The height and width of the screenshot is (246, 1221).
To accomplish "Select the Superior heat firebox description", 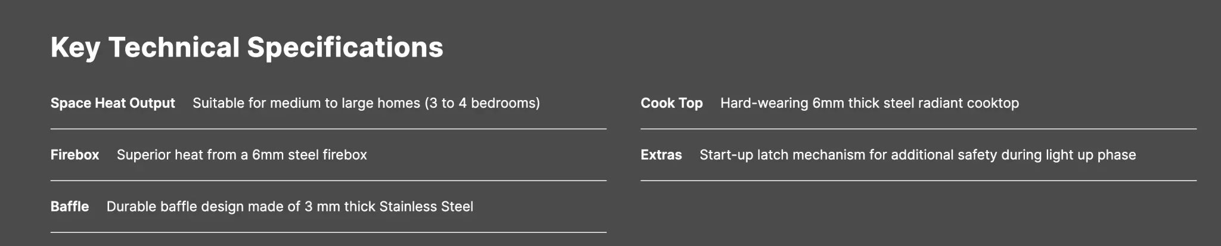I will 241,155.
